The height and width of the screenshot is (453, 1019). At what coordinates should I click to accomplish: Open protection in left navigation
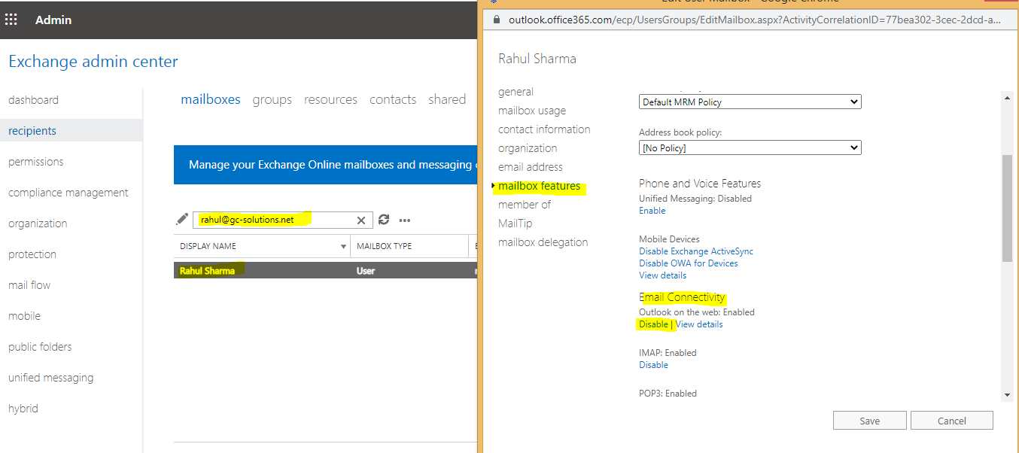click(32, 254)
